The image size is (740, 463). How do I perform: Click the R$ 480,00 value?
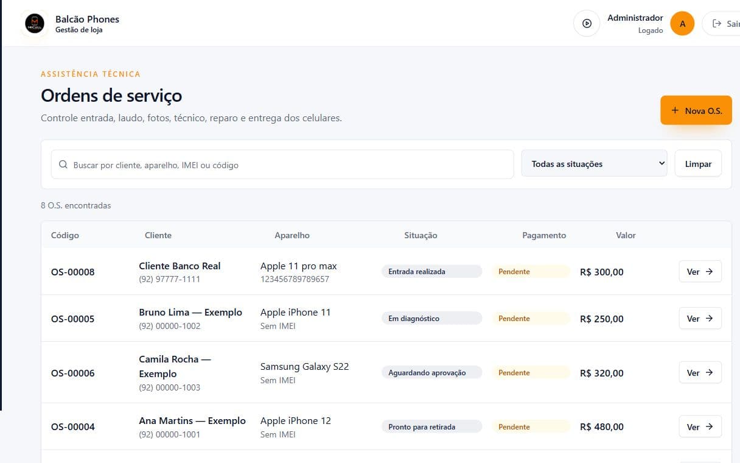tap(602, 427)
